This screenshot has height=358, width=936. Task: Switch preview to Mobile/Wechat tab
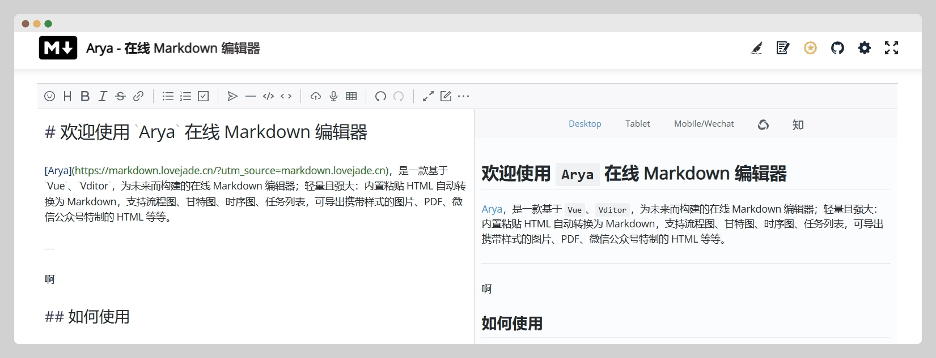point(704,124)
